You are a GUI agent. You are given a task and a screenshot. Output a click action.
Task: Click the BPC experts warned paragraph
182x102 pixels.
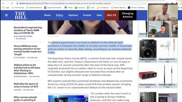click(90, 84)
